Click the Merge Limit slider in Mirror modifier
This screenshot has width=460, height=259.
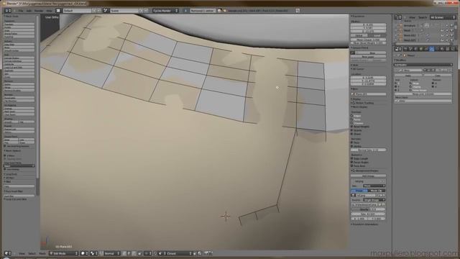coord(423,94)
